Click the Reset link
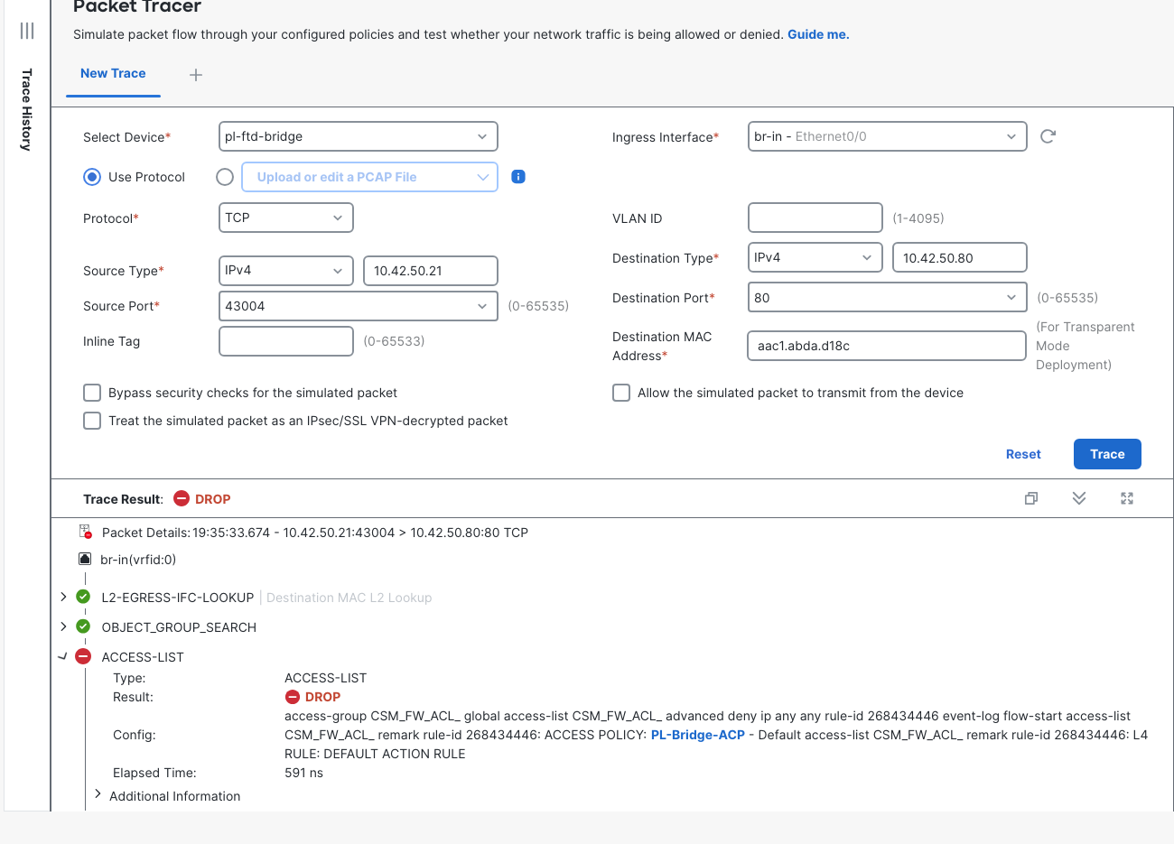1174x844 pixels. pos(1023,454)
